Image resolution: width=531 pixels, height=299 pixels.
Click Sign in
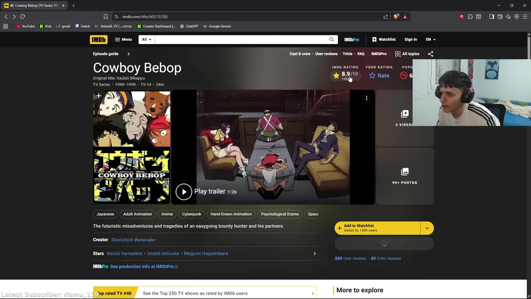411,39
